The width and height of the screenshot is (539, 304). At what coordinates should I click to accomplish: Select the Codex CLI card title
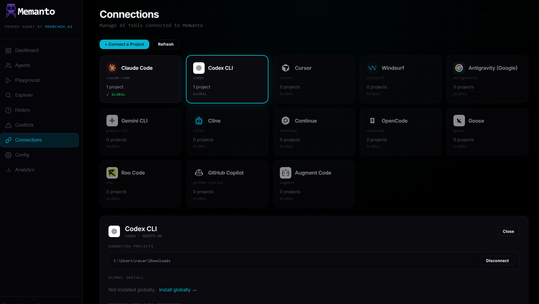(x=220, y=68)
